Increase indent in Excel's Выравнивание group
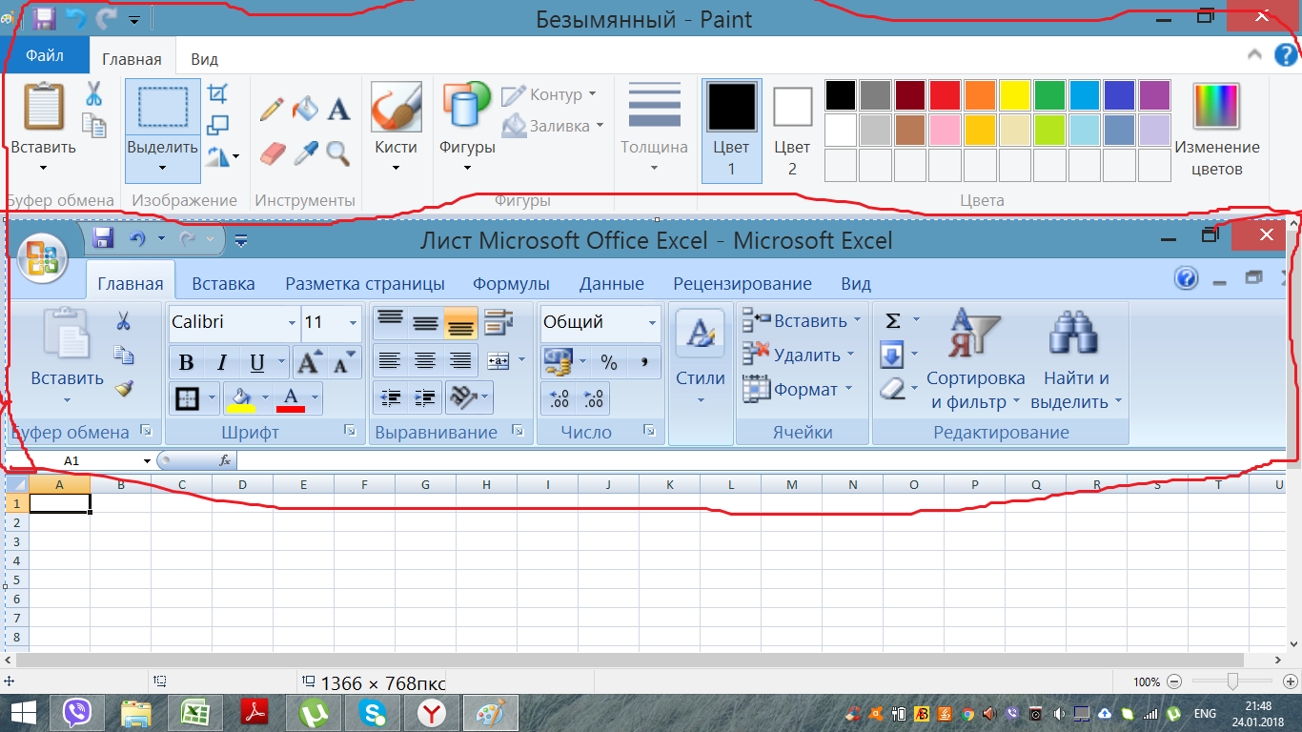Viewport: 1302px width, 732px height. coord(426,398)
